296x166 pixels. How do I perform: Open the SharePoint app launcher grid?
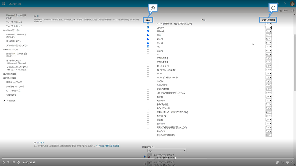pos(4,4)
